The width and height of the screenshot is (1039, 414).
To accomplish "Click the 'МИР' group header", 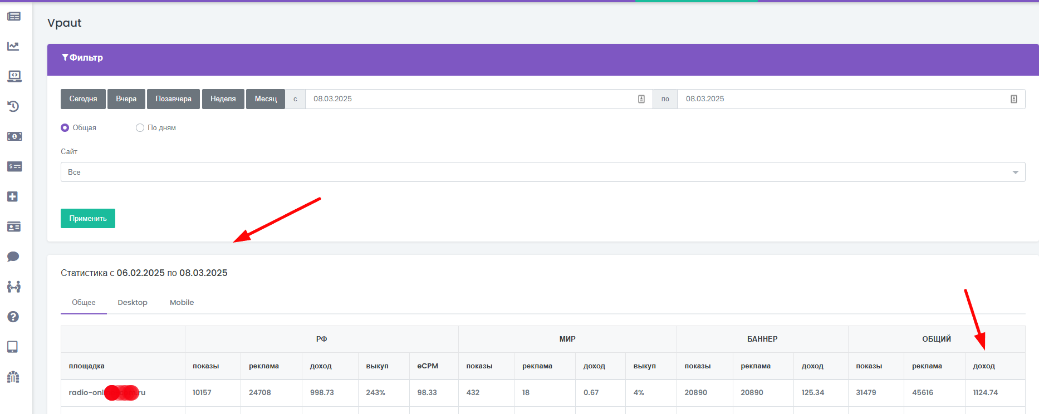I will click(567, 339).
